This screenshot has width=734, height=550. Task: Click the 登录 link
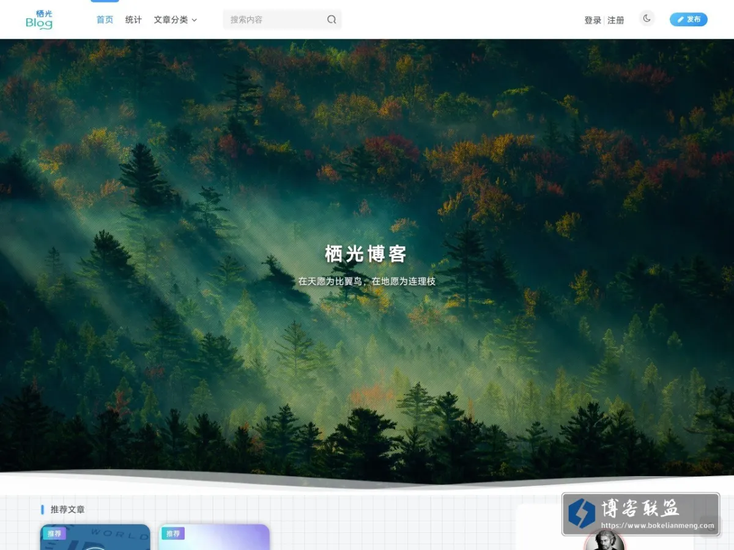point(593,20)
